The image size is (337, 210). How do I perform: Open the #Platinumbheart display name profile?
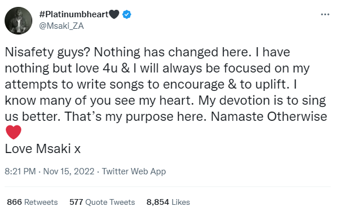pyautogui.click(x=74, y=14)
